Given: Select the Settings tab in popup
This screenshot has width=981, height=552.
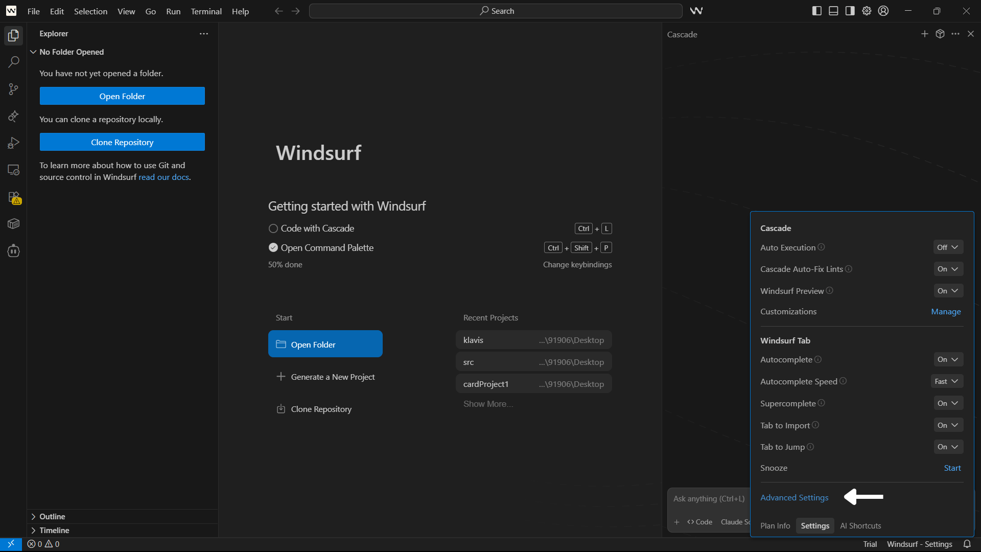Looking at the screenshot, I should pos(815,525).
